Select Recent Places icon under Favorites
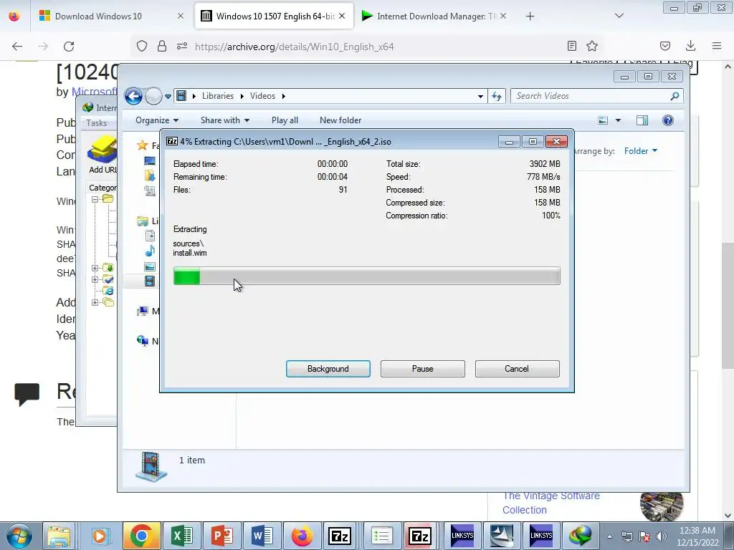 pos(150,190)
